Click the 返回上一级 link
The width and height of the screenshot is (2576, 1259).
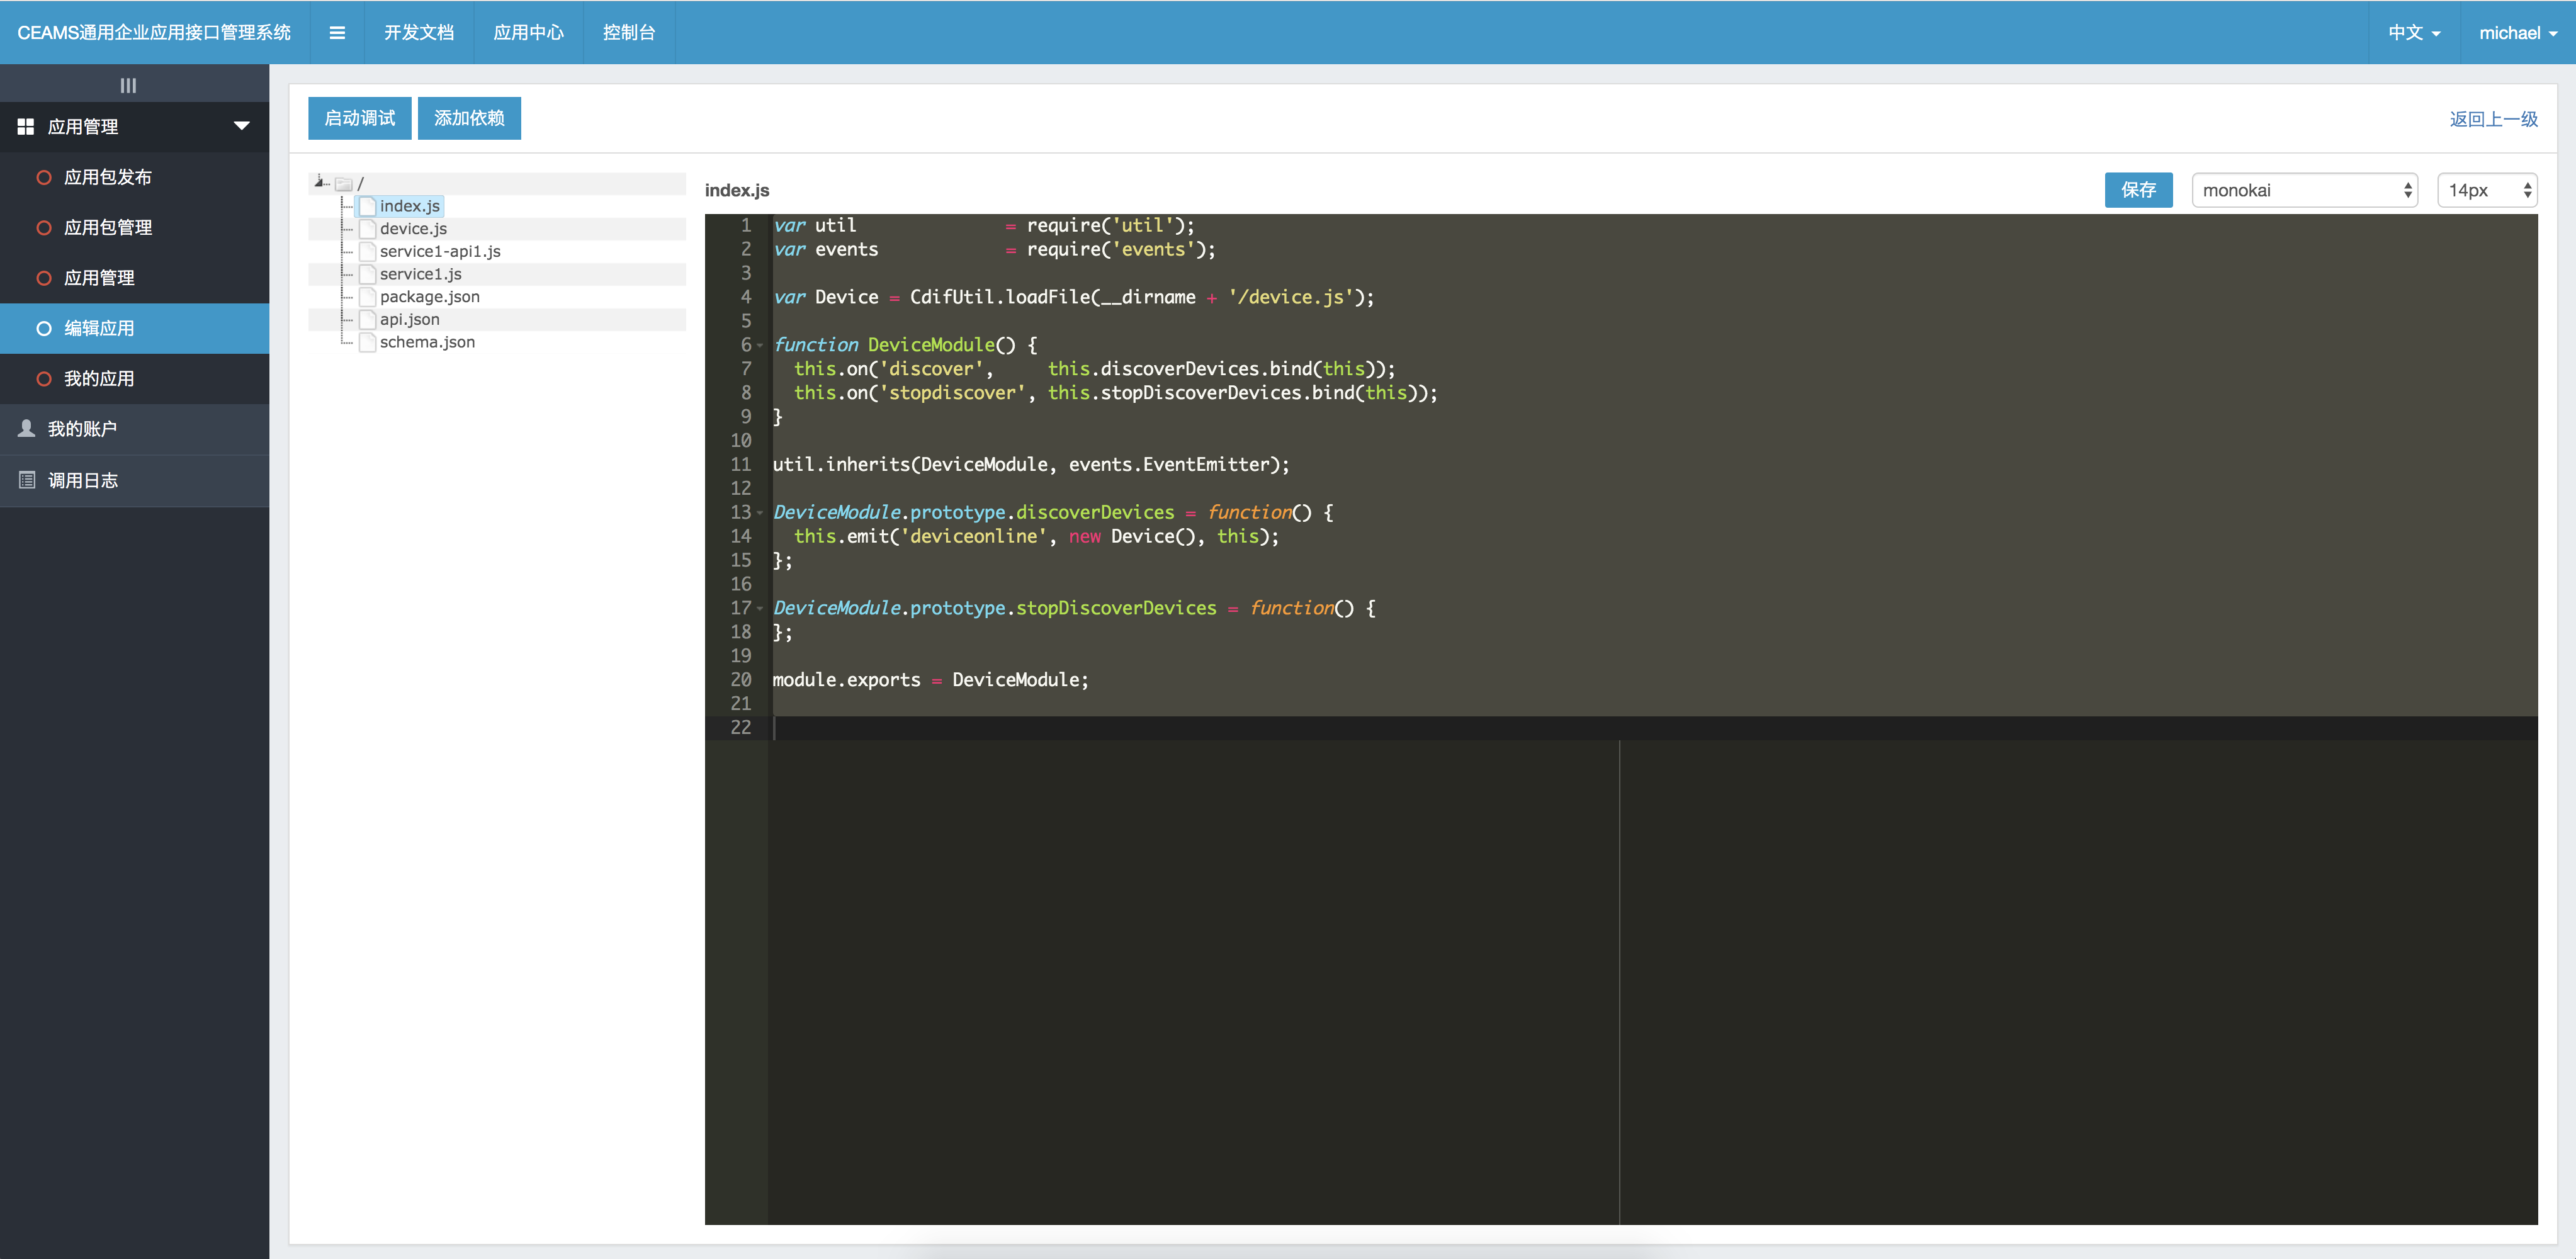pos(2493,119)
